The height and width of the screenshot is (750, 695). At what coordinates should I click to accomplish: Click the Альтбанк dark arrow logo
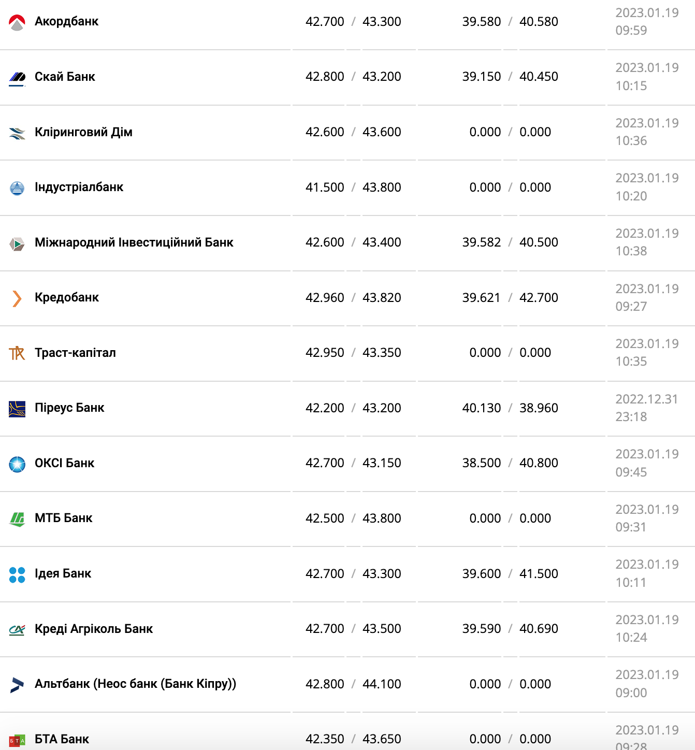[x=17, y=685]
